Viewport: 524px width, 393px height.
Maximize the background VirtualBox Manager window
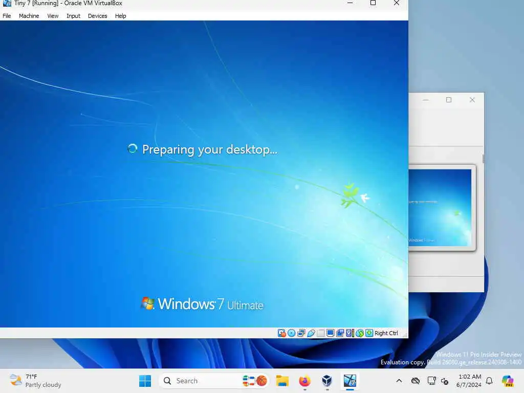tap(448, 100)
